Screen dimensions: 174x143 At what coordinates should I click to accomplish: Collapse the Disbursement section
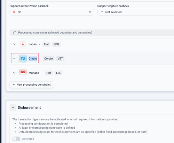13,108
